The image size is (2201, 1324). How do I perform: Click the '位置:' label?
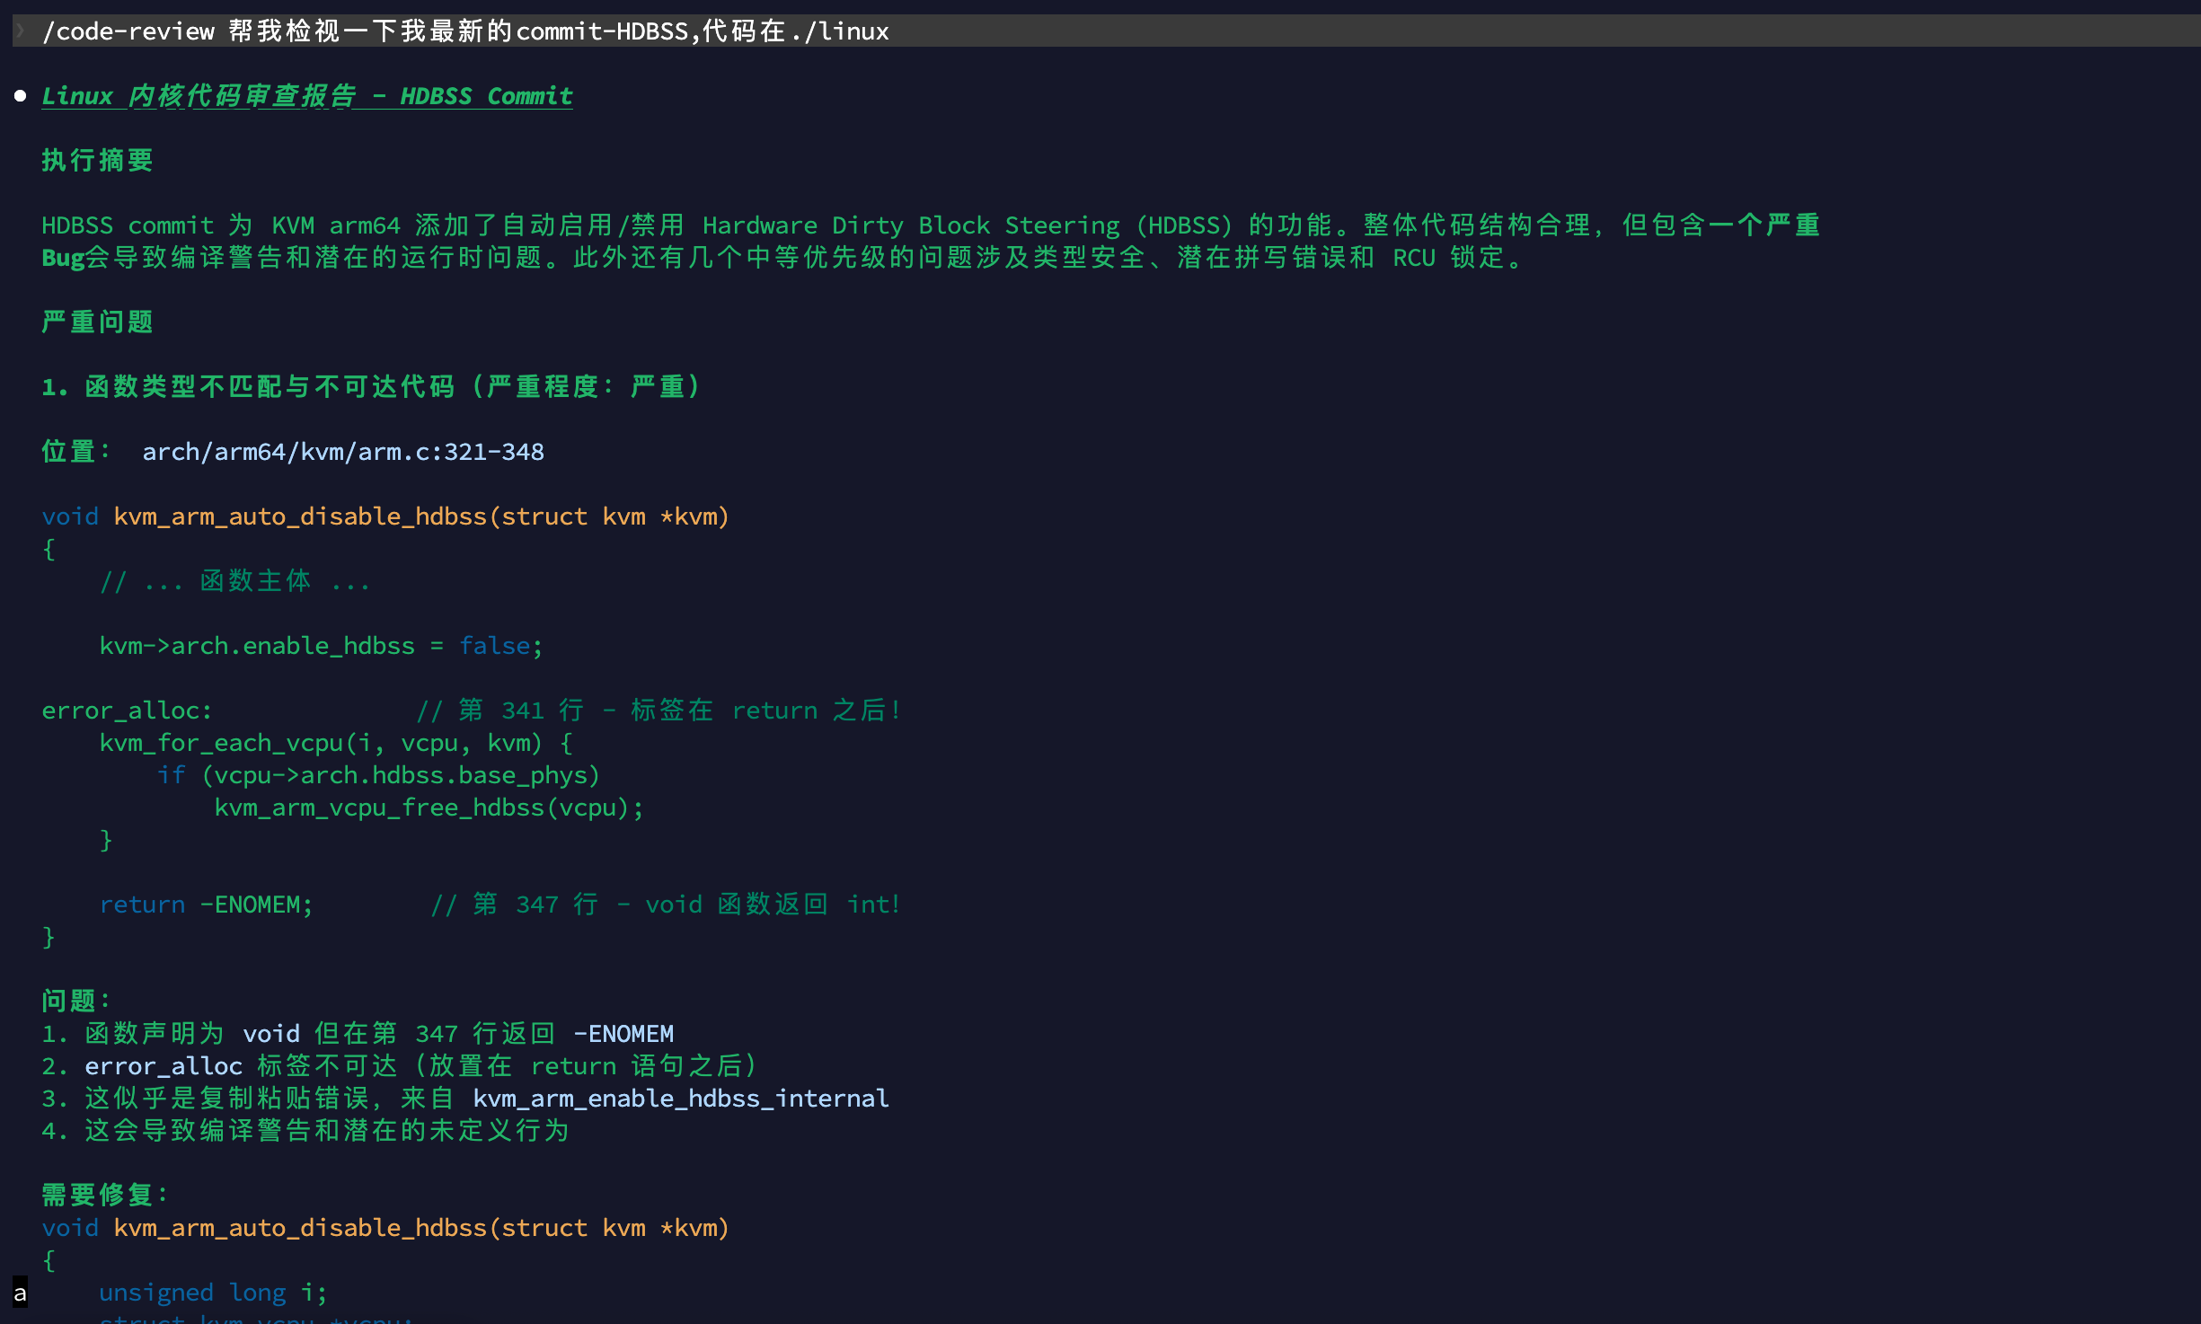(x=75, y=451)
